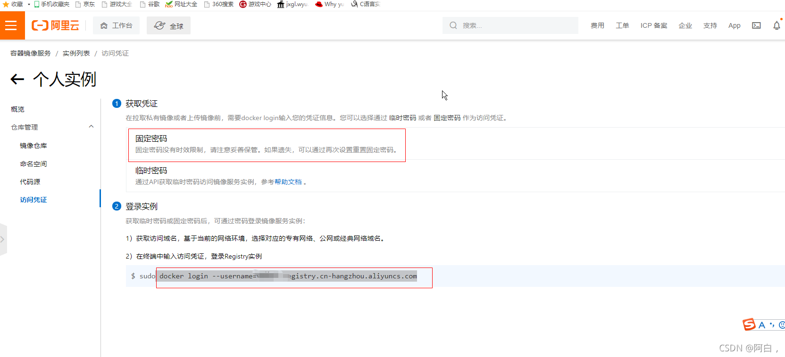The image size is (785, 357).
Task: Click the Sogou input method S icon
Action: [x=749, y=325]
